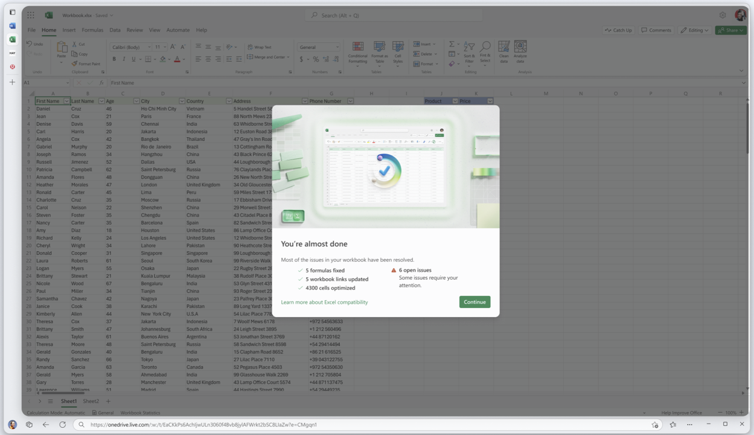Open the Editing mode dropdown
This screenshot has width=754, height=435.
pyautogui.click(x=694, y=30)
